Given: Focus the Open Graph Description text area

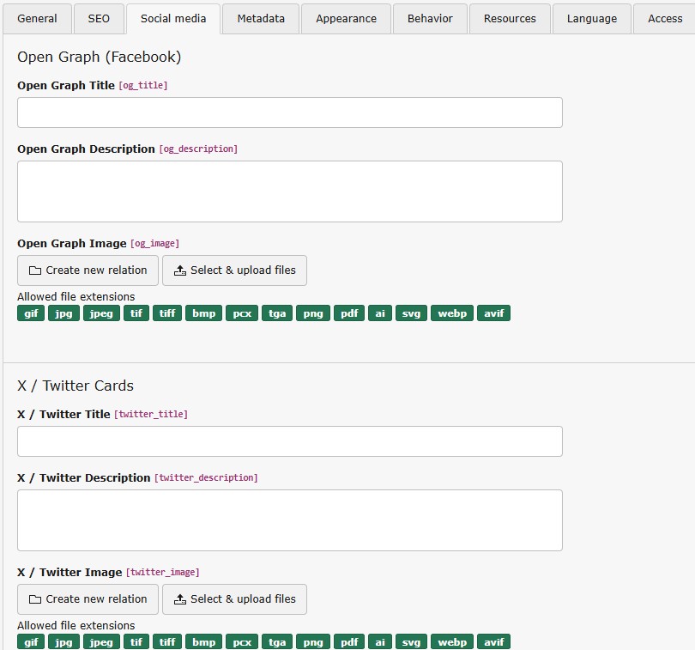Looking at the screenshot, I should click(x=289, y=191).
